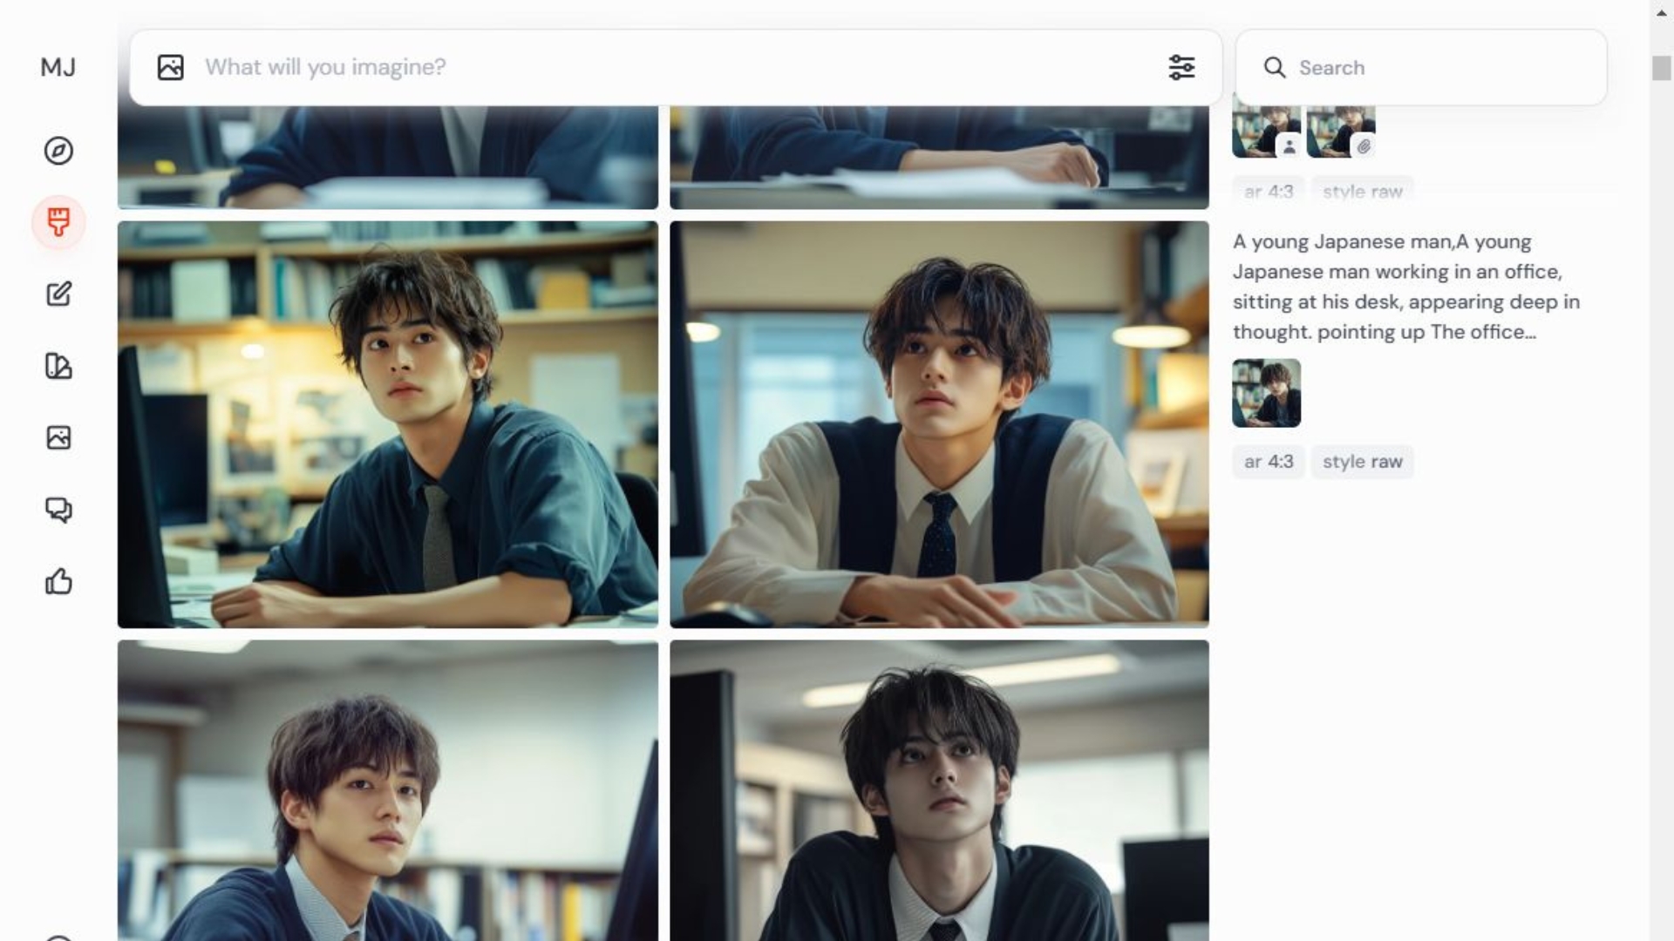This screenshot has height=941, width=1674.
Task: Click the image-upload icon in prompt bar
Action: click(x=170, y=66)
